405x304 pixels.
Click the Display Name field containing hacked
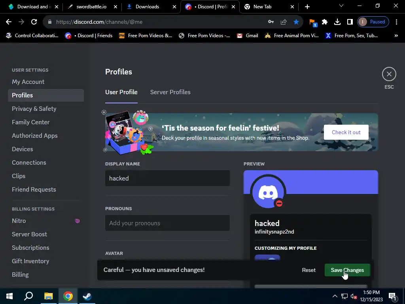167,179
